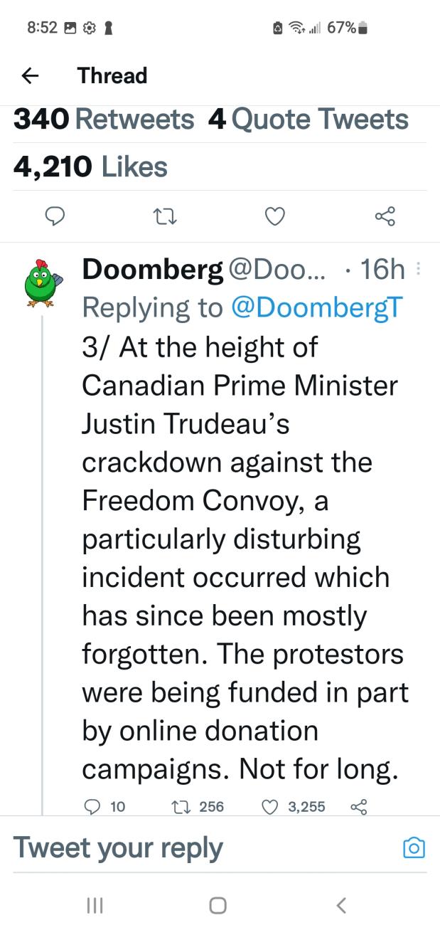Tap the Tweet your reply field

pos(192,847)
